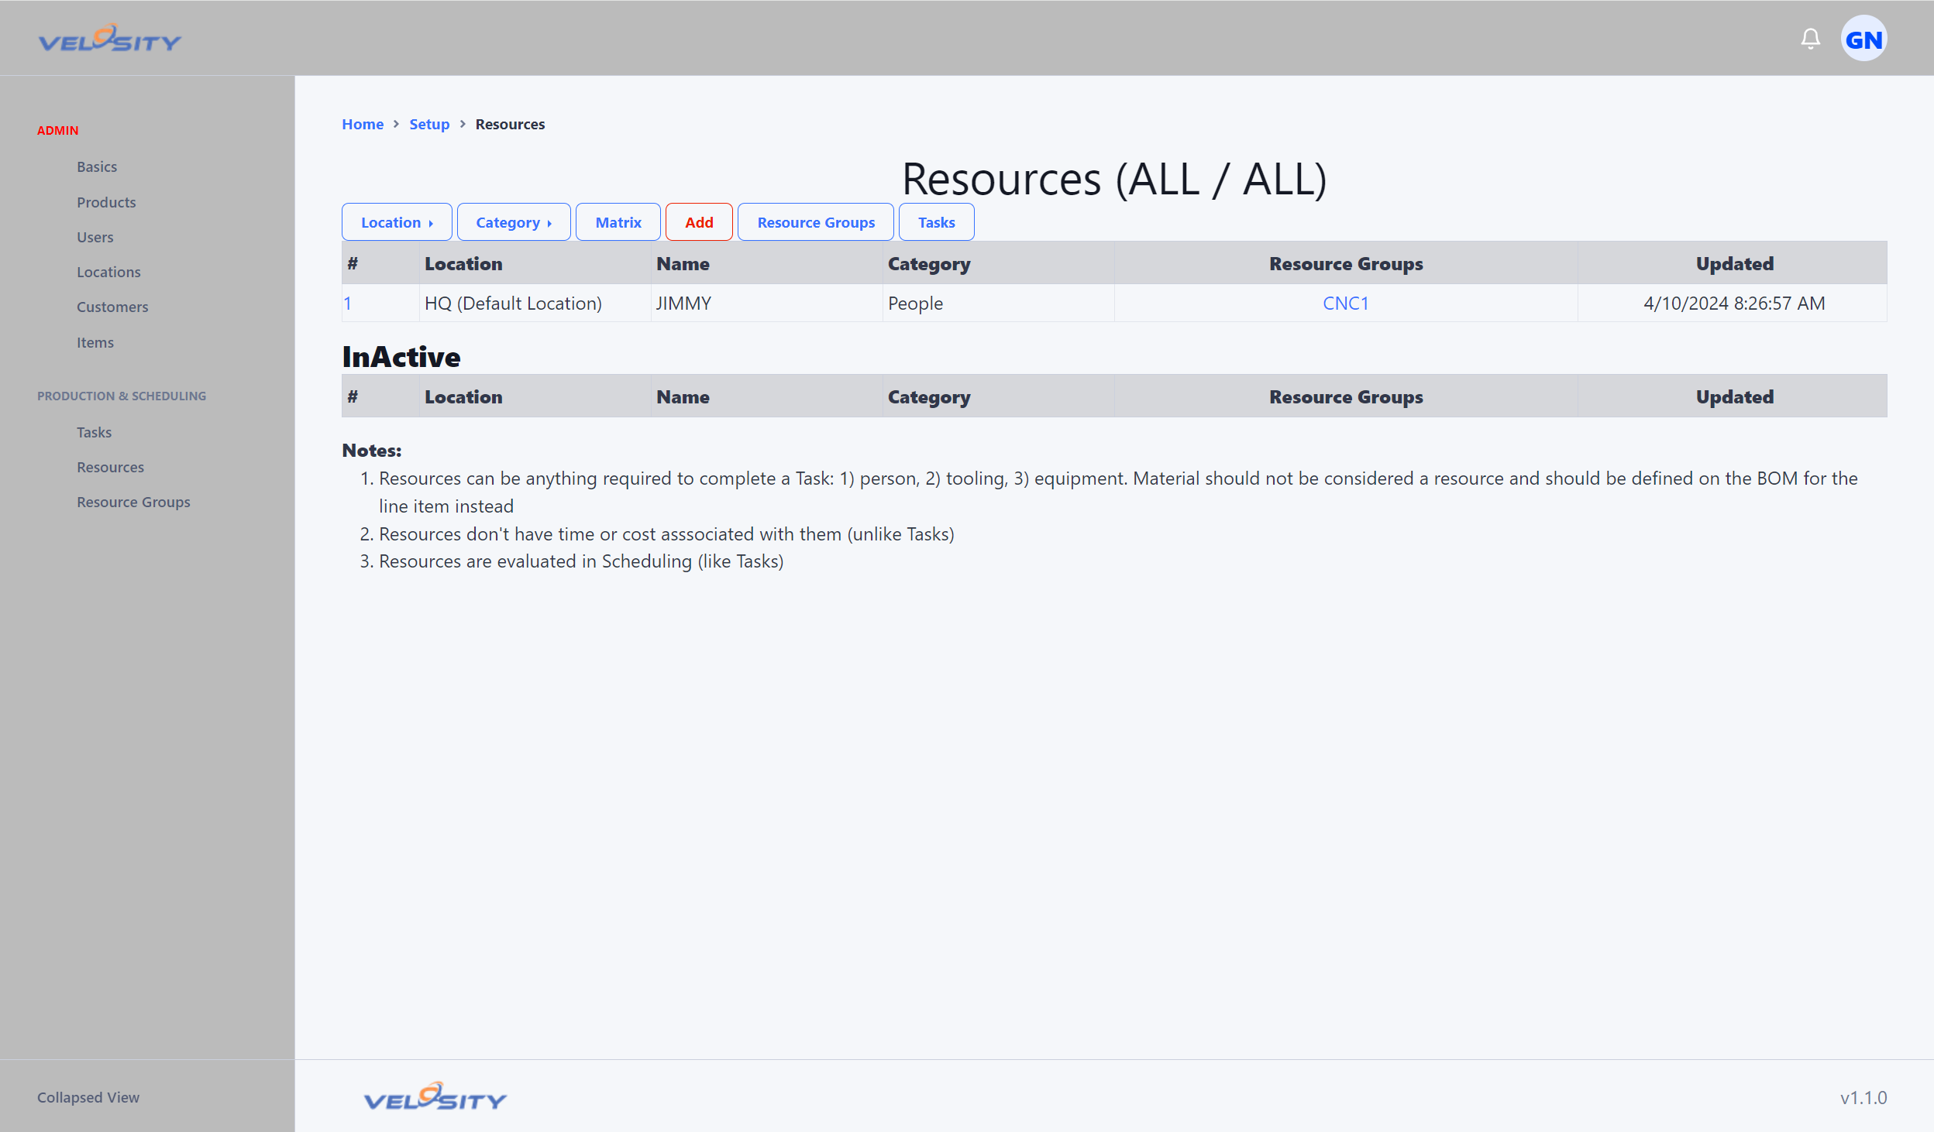
Task: Click the Notes: heading
Action: click(372, 451)
